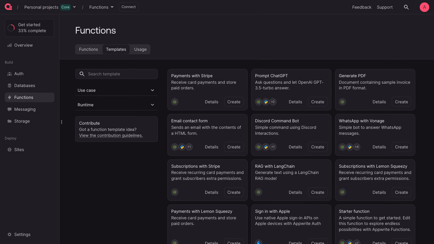Create the Payments with Stripe template
Viewport: 434px width, 244px height.
234,102
